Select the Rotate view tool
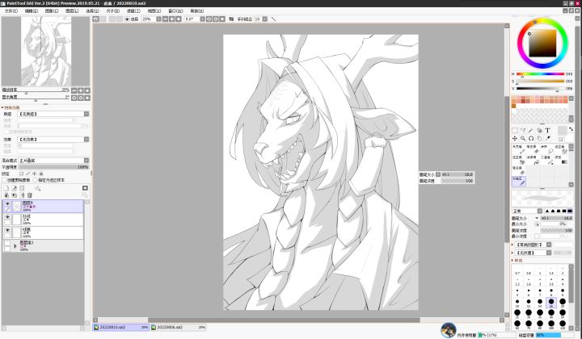This screenshot has height=339, width=582. [531, 139]
